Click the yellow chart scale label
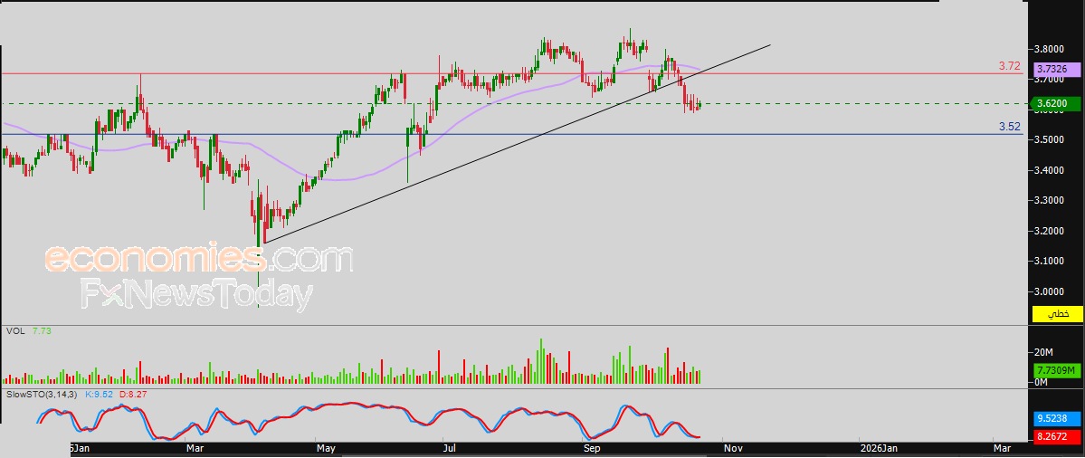 tap(1057, 314)
